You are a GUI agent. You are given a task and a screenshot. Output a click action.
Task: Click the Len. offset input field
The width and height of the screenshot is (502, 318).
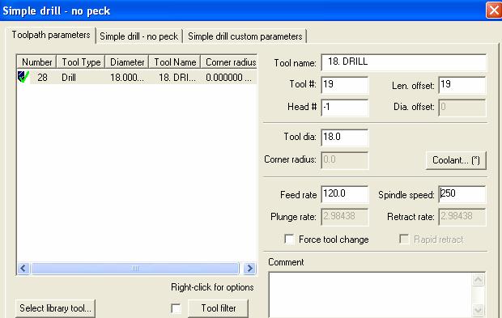point(462,85)
